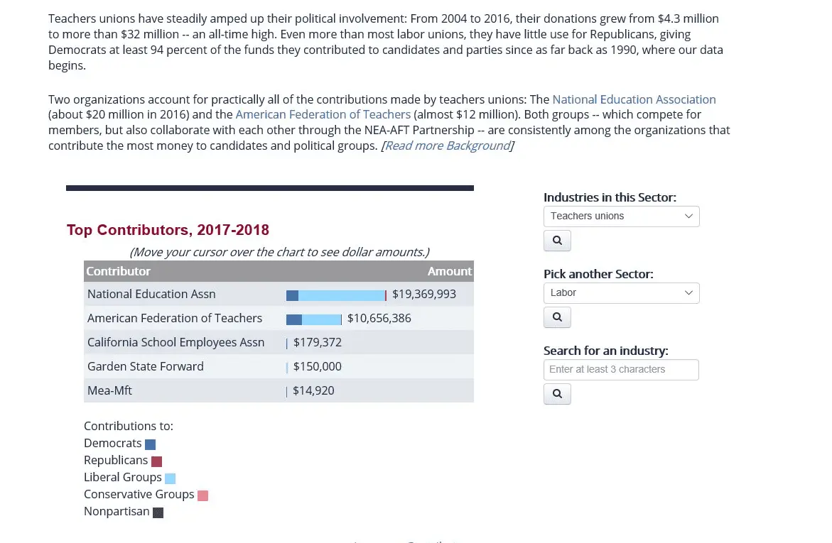Click search icon below industry search field

point(557,394)
